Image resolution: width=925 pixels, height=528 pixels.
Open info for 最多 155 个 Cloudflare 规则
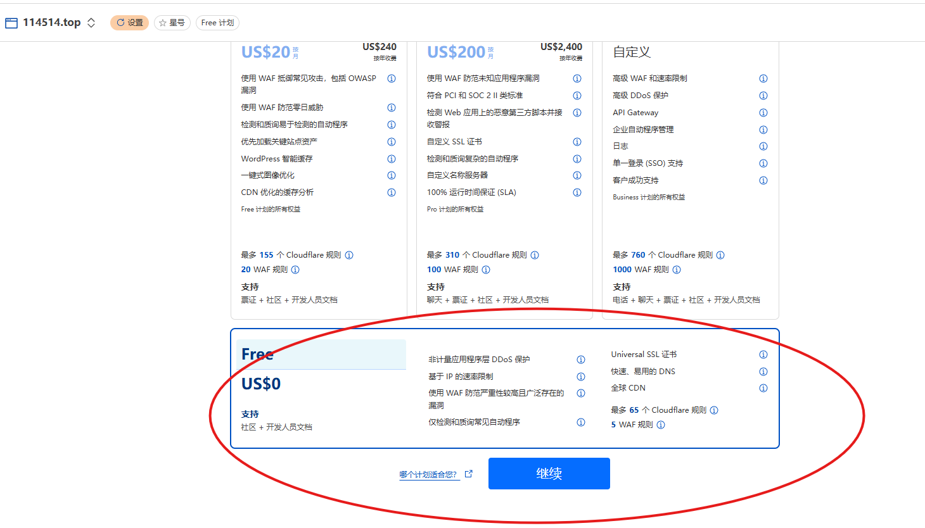click(x=349, y=255)
